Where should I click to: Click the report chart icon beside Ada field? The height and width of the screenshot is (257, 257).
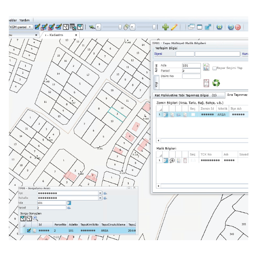pos(206,67)
